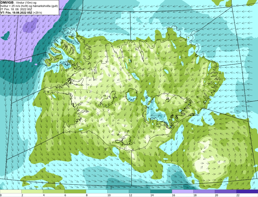Click the legend scale label "8"
Image resolution: width=258 pixels, height=197 pixels.
(x=87, y=195)
